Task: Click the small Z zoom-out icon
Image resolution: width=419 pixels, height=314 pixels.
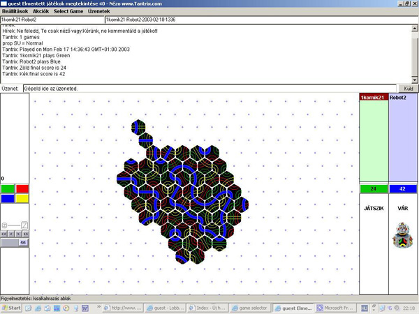Action: (4, 225)
